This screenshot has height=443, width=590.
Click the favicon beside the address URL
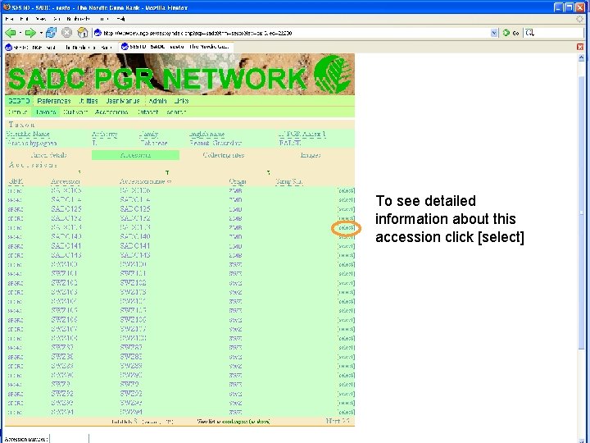coord(98,33)
